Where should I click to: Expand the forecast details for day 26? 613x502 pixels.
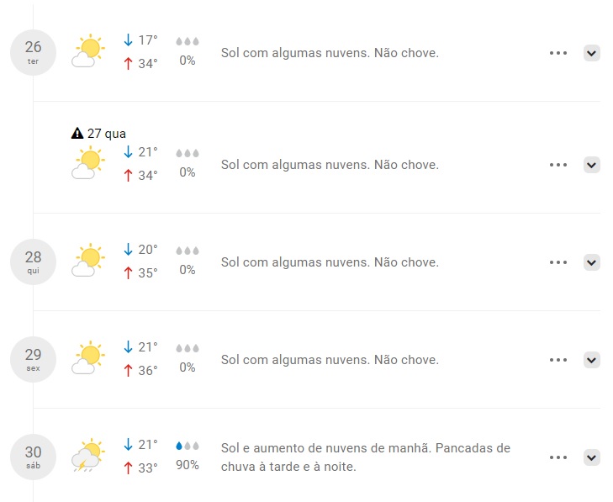[591, 53]
